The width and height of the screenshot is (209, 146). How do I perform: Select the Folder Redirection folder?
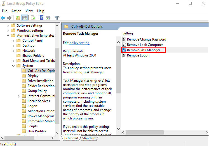[41, 86]
